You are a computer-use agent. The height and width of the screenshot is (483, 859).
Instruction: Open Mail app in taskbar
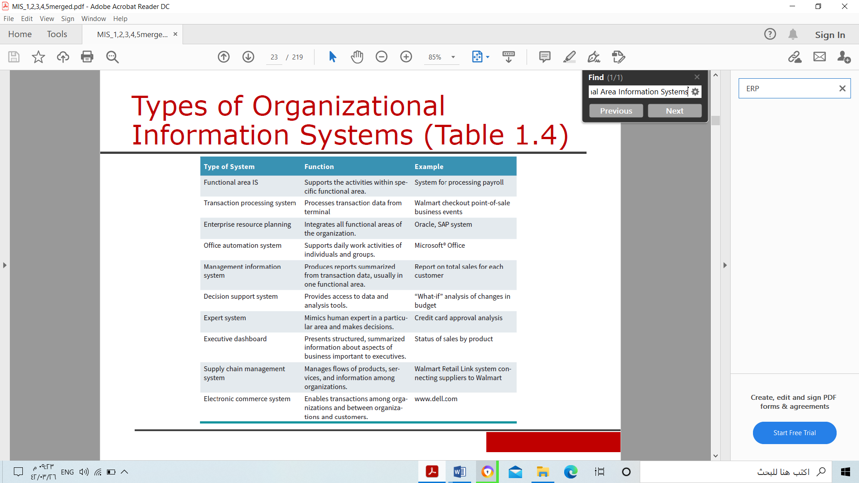tap(515, 472)
